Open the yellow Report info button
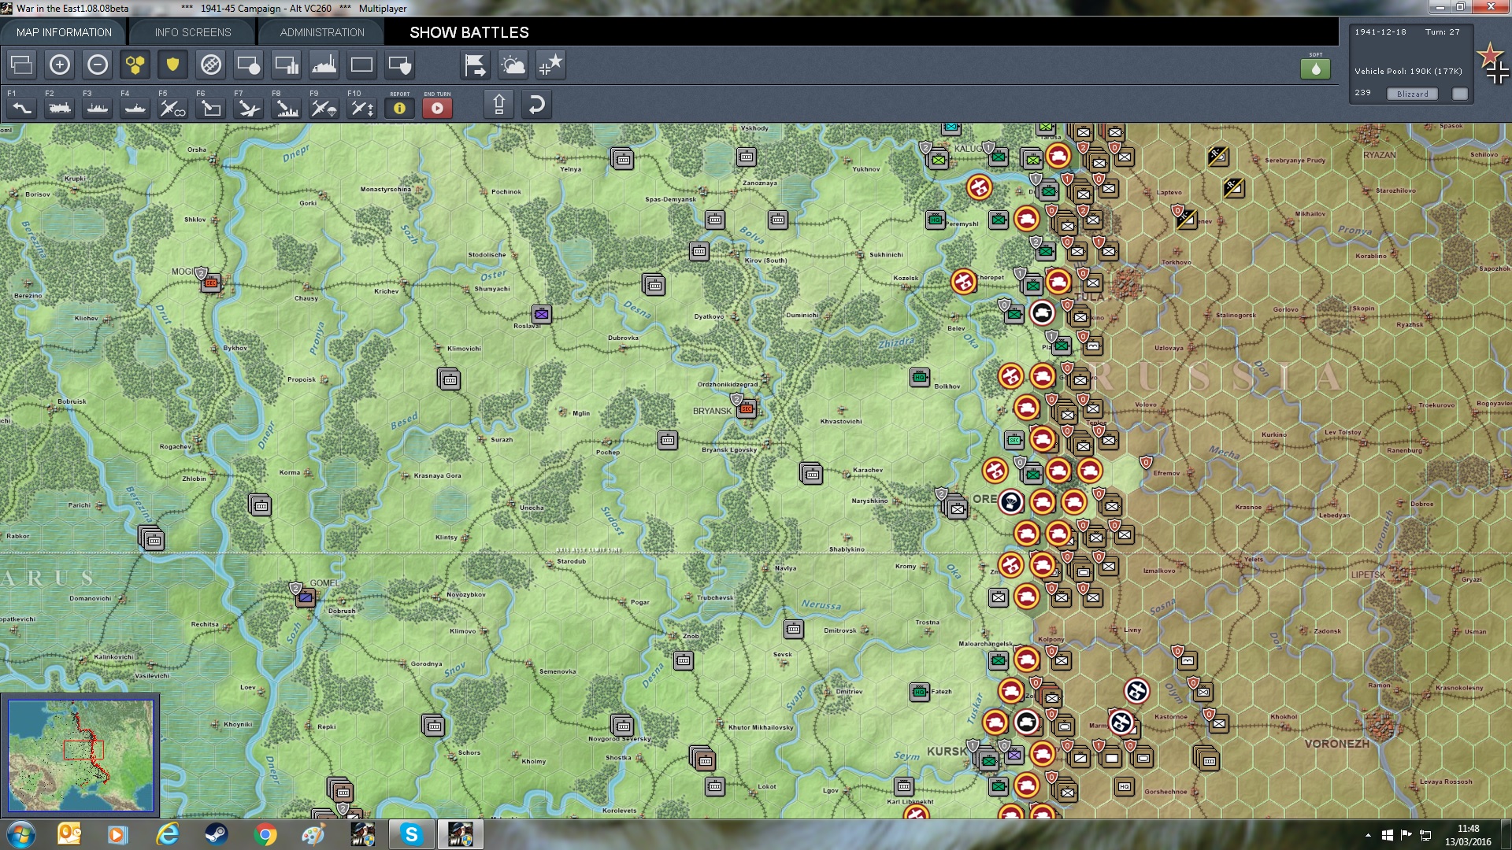 (399, 108)
